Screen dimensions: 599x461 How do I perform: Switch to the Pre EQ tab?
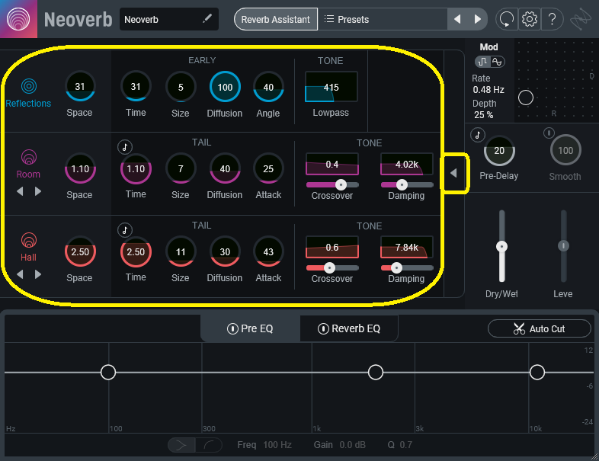click(250, 328)
